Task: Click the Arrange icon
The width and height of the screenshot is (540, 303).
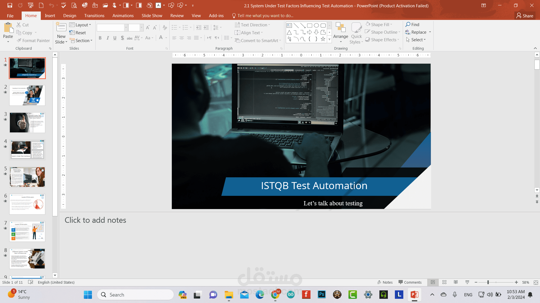Action: [341, 28]
